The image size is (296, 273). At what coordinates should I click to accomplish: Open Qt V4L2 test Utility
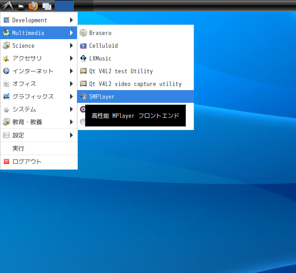point(135,71)
